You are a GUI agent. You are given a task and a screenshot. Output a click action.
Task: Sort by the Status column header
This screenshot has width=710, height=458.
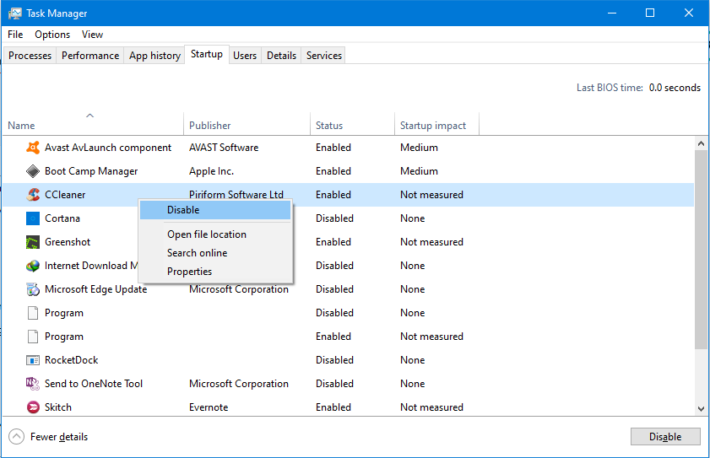pyautogui.click(x=352, y=126)
